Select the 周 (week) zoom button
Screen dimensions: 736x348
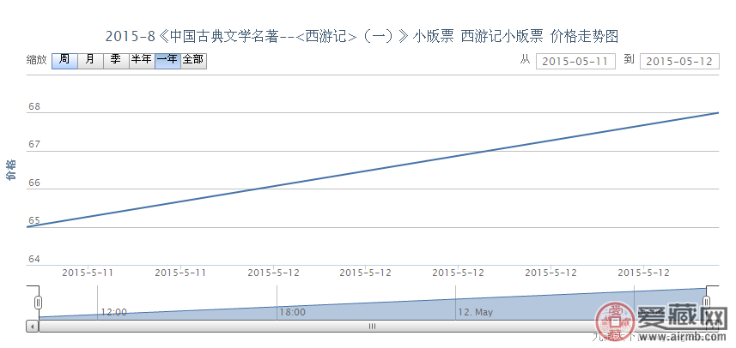click(x=64, y=61)
